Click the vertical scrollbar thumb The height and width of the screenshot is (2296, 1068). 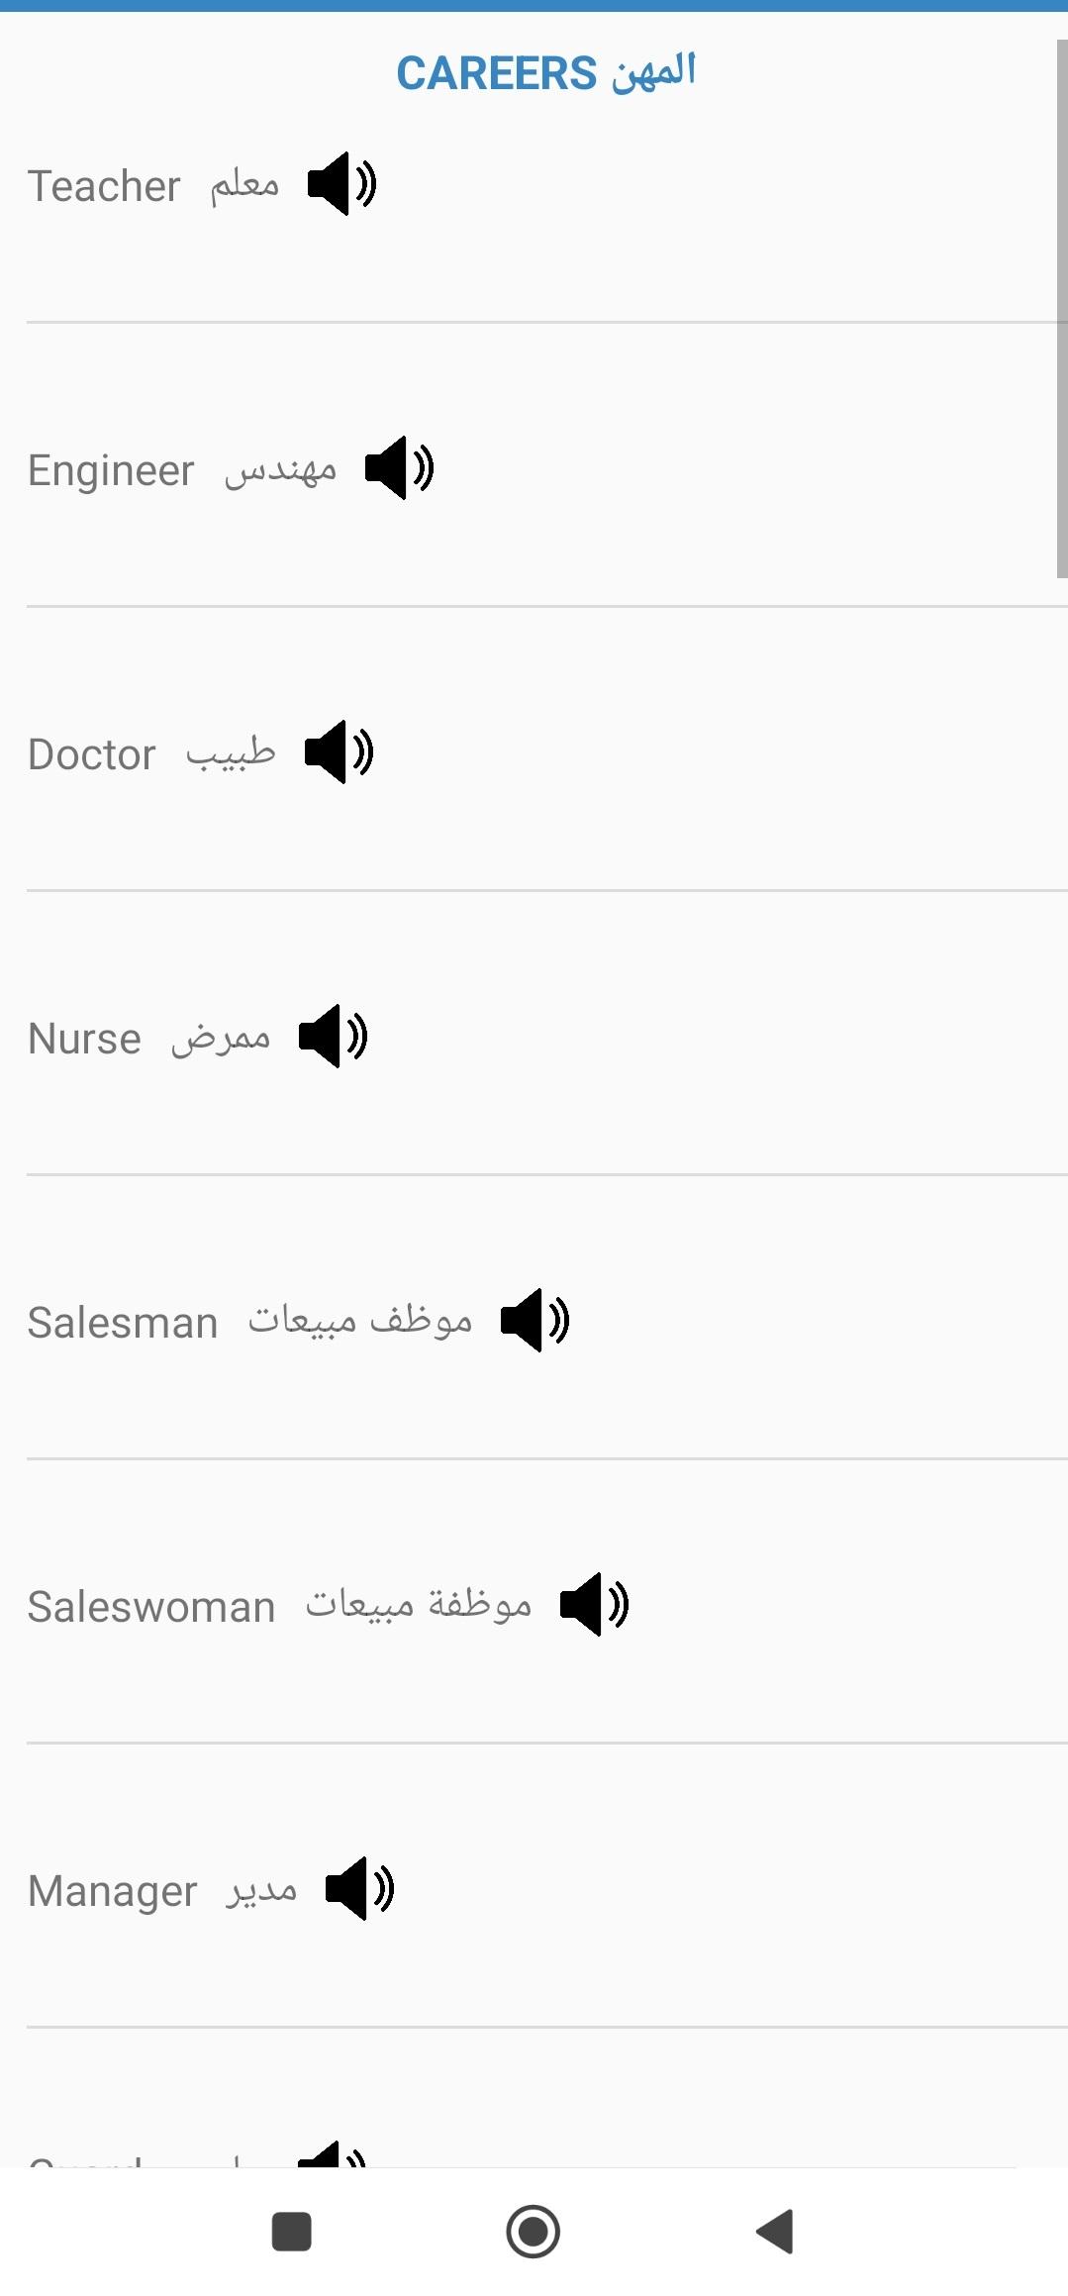pyautogui.click(x=1062, y=309)
